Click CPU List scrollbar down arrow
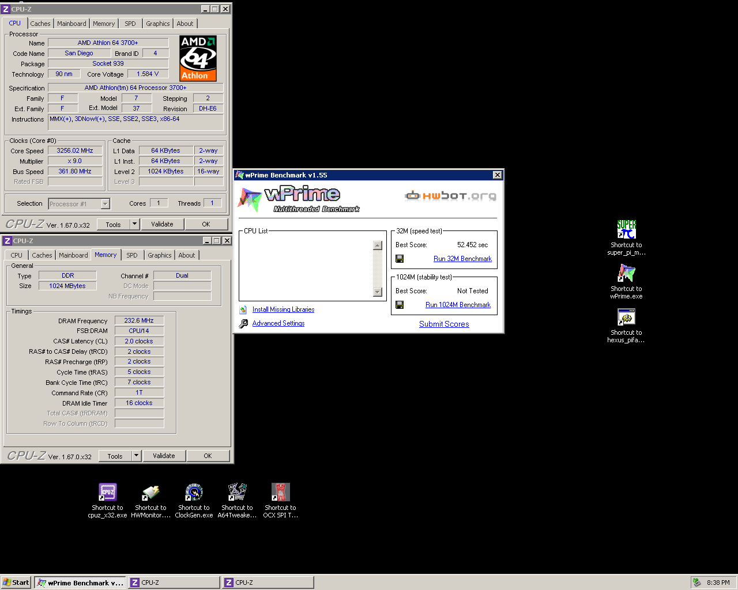Image resolution: width=738 pixels, height=590 pixels. click(378, 292)
